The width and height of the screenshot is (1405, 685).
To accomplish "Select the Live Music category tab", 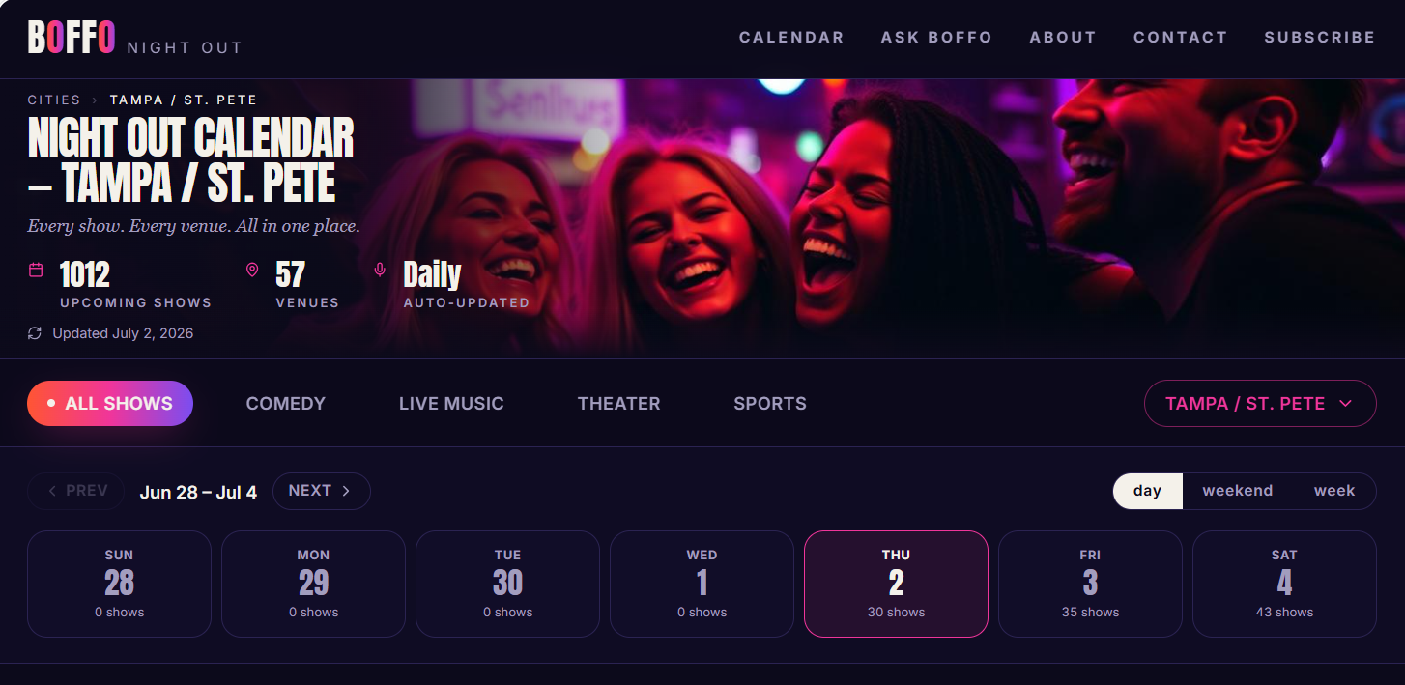I will point(451,404).
